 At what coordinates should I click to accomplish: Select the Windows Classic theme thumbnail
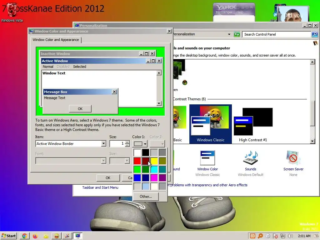coord(210,124)
